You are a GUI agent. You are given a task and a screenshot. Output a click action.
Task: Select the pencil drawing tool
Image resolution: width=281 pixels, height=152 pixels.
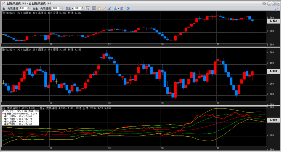pyautogui.click(x=104, y=8)
